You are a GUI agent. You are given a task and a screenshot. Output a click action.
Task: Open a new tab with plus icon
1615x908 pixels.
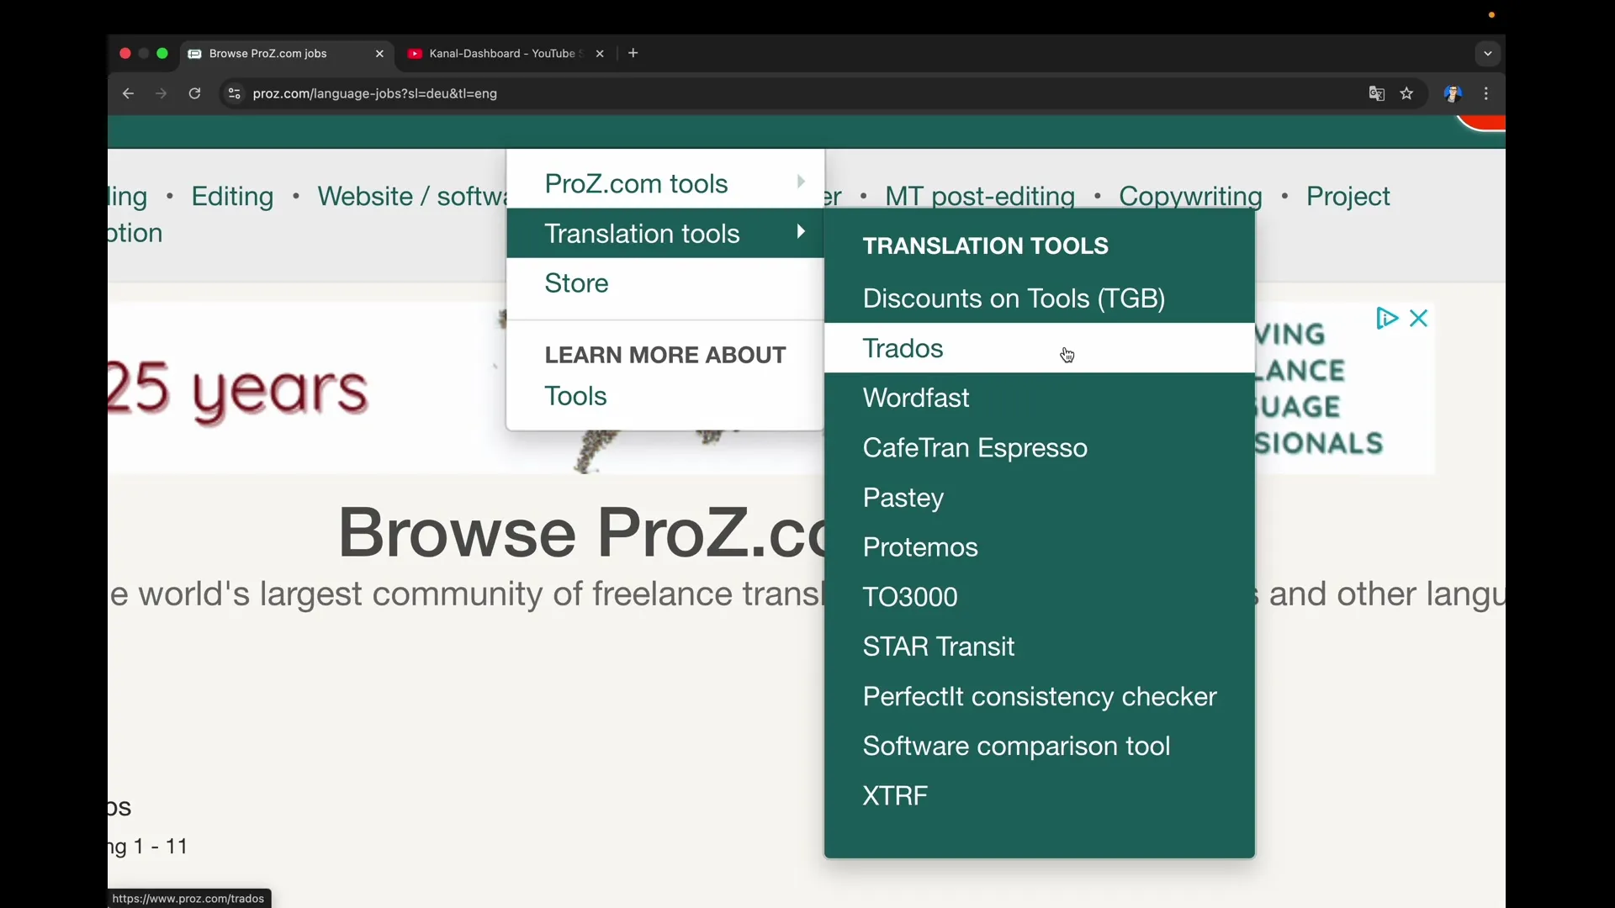point(634,54)
